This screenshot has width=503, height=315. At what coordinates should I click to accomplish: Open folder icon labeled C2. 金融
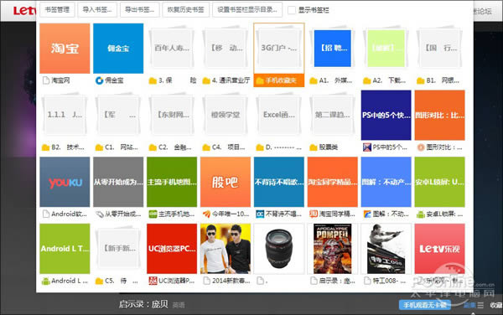pyautogui.click(x=153, y=147)
